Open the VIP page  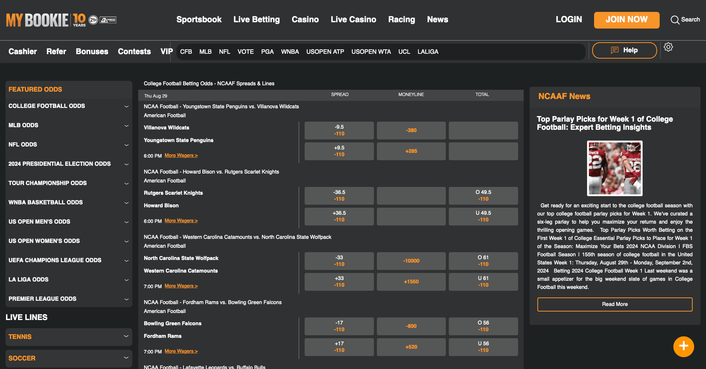point(167,52)
